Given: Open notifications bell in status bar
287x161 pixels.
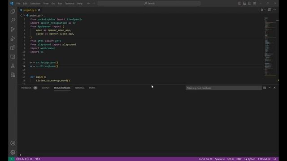Looking at the screenshot, I should click(x=275, y=159).
